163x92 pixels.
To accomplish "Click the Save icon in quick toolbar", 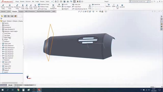I will (64, 2).
